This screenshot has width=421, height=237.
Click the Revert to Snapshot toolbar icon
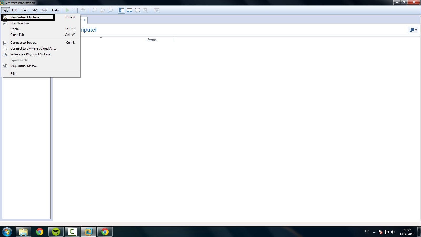[x=103, y=10]
